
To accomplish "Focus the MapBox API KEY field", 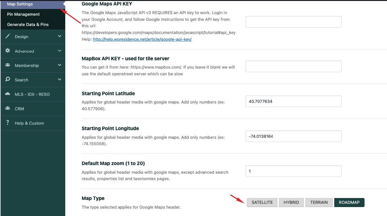I will pyautogui.click(x=293, y=66).
